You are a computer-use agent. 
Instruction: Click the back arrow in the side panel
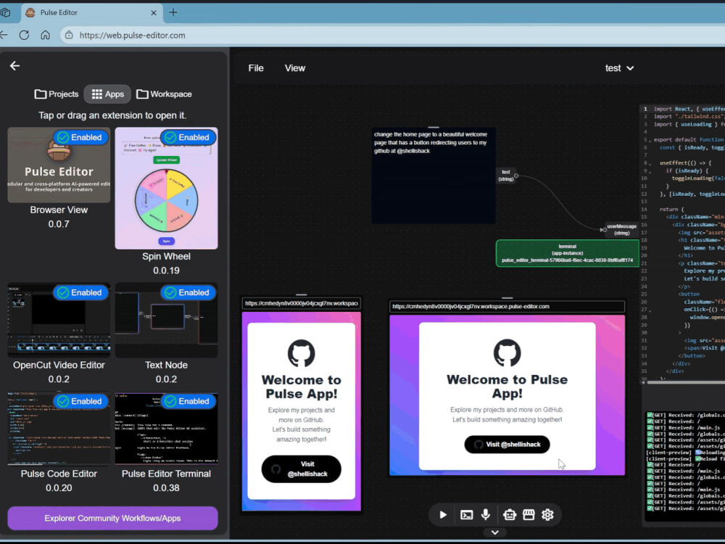[x=14, y=66]
